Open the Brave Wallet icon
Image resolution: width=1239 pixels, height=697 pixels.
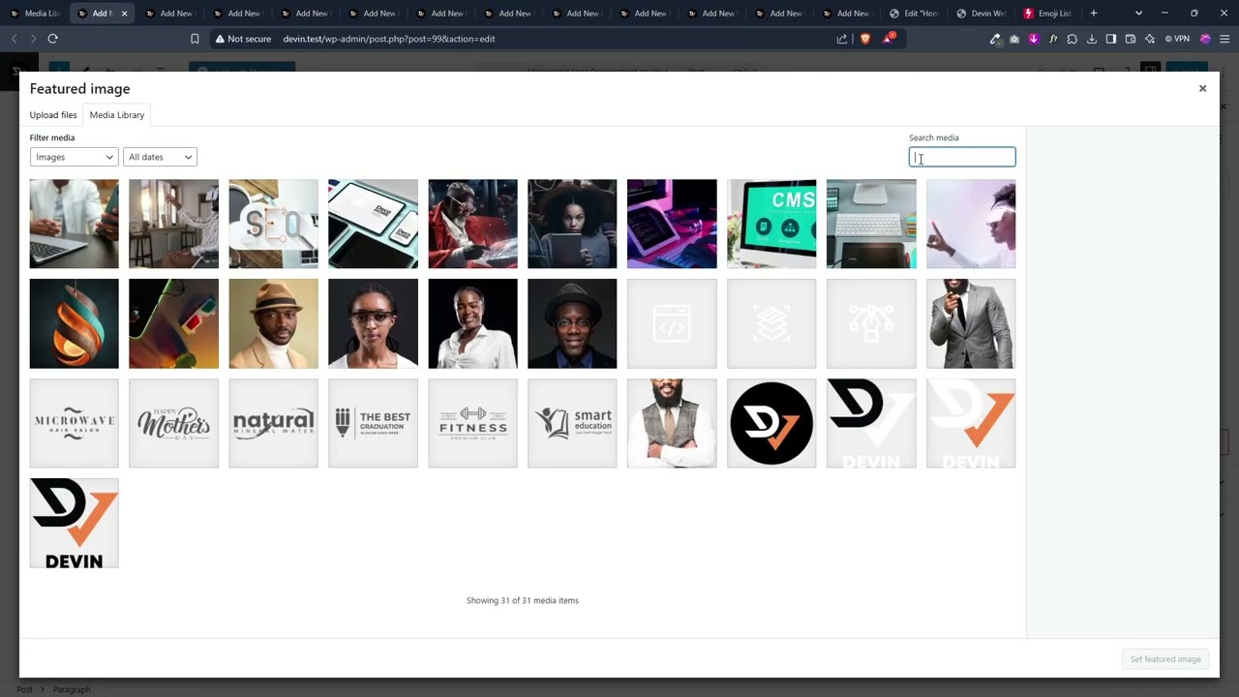pyautogui.click(x=1131, y=39)
